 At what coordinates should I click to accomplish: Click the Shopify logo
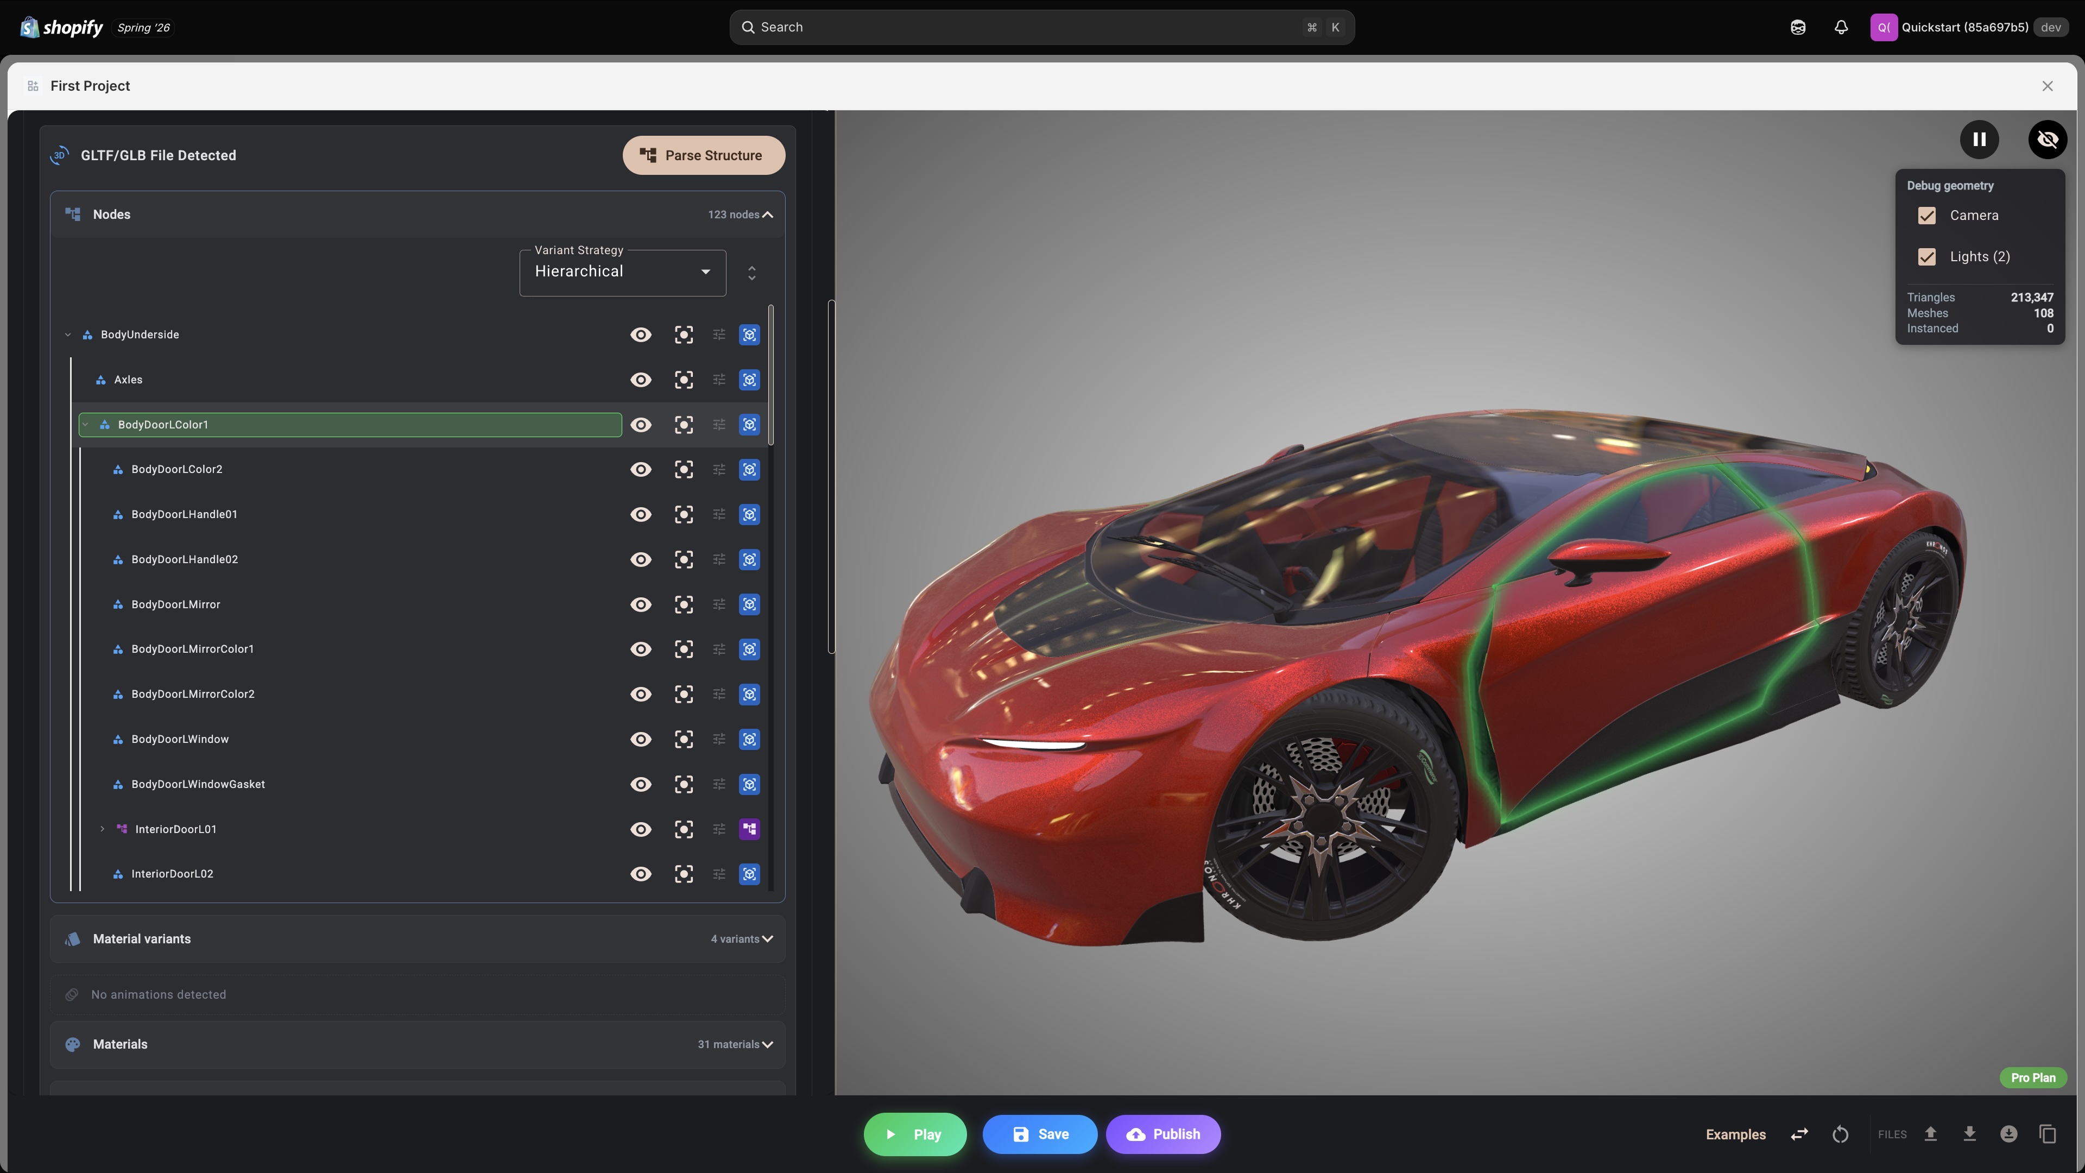pos(62,28)
